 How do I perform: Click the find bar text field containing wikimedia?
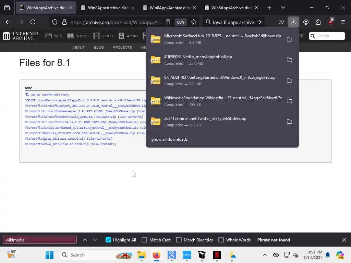point(40,240)
